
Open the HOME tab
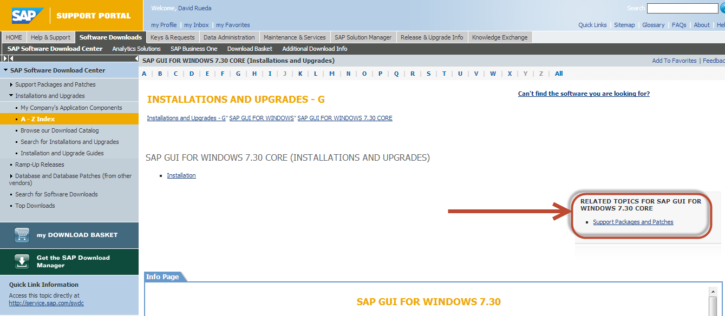pyautogui.click(x=14, y=37)
